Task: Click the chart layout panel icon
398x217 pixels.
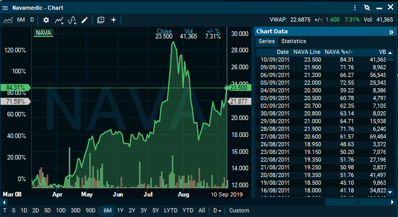Action: [101, 20]
